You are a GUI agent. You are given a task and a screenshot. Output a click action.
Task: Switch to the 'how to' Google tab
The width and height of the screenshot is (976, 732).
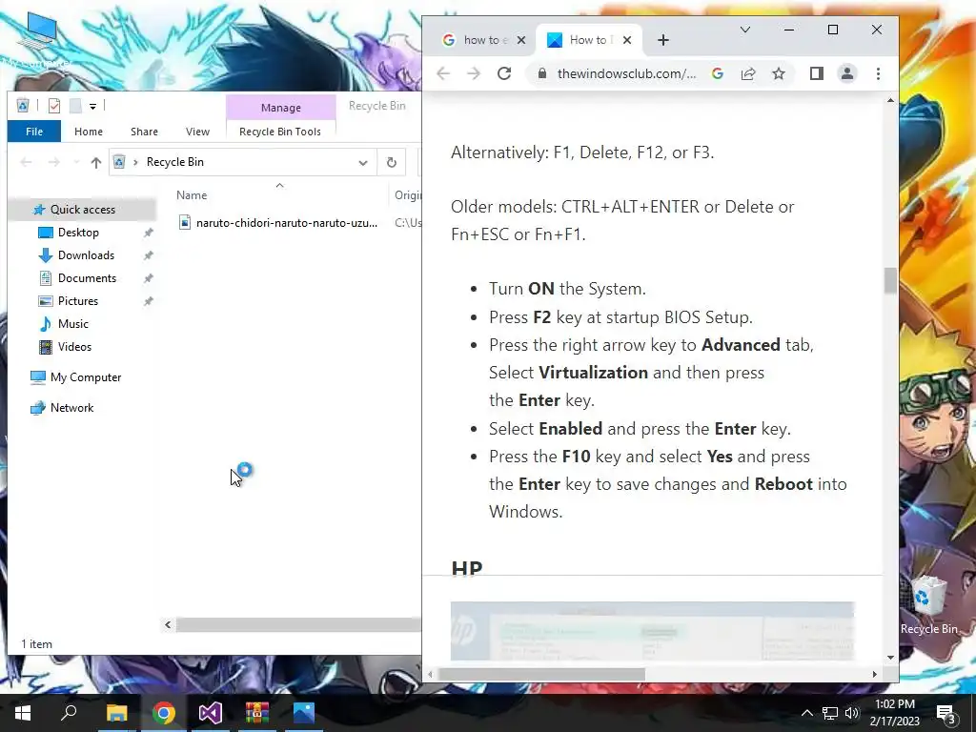pyautogui.click(x=475, y=40)
